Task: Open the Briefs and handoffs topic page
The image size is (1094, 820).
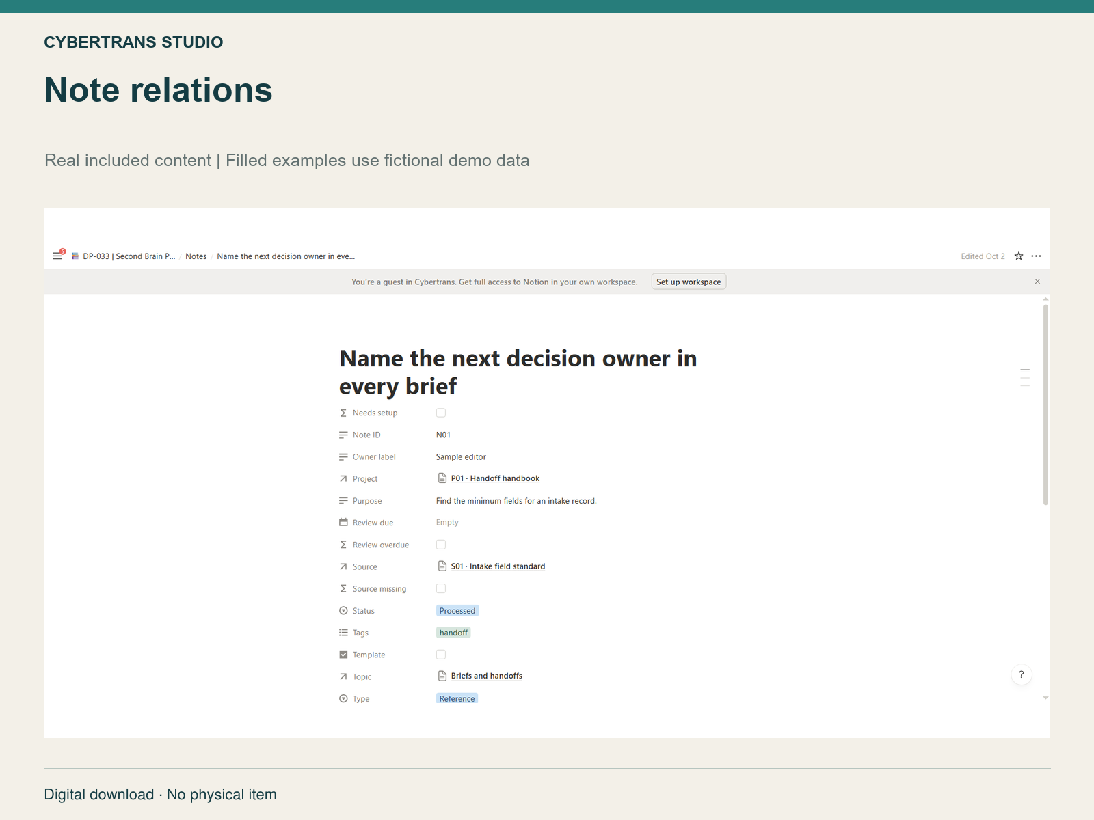Action: 487,676
